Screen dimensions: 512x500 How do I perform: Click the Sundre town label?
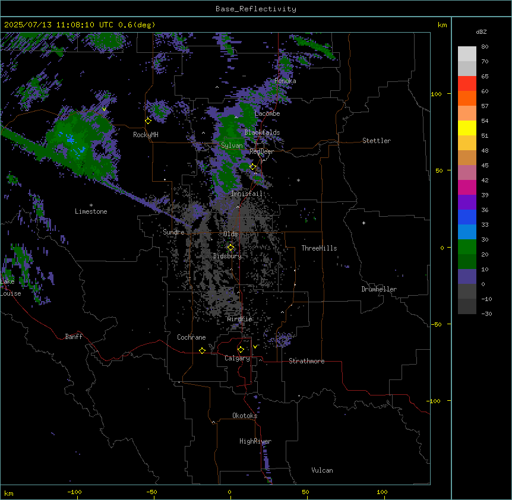pos(173,232)
